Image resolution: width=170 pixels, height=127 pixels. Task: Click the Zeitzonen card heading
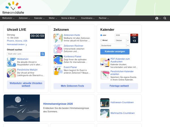tap(61, 30)
